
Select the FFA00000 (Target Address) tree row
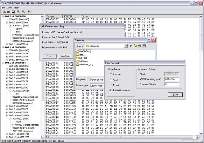[x=25, y=35]
